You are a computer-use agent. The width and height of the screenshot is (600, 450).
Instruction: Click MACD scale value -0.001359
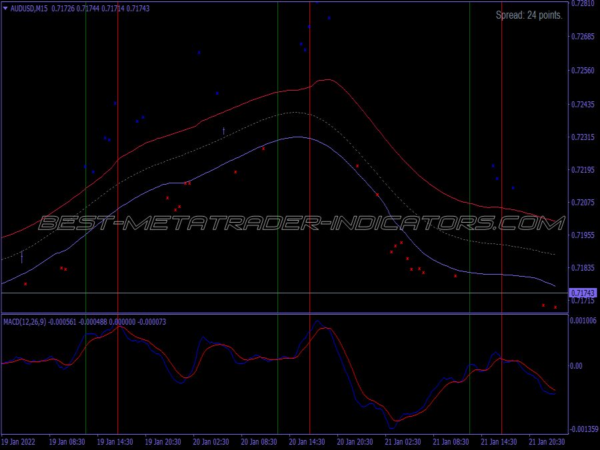(584, 429)
